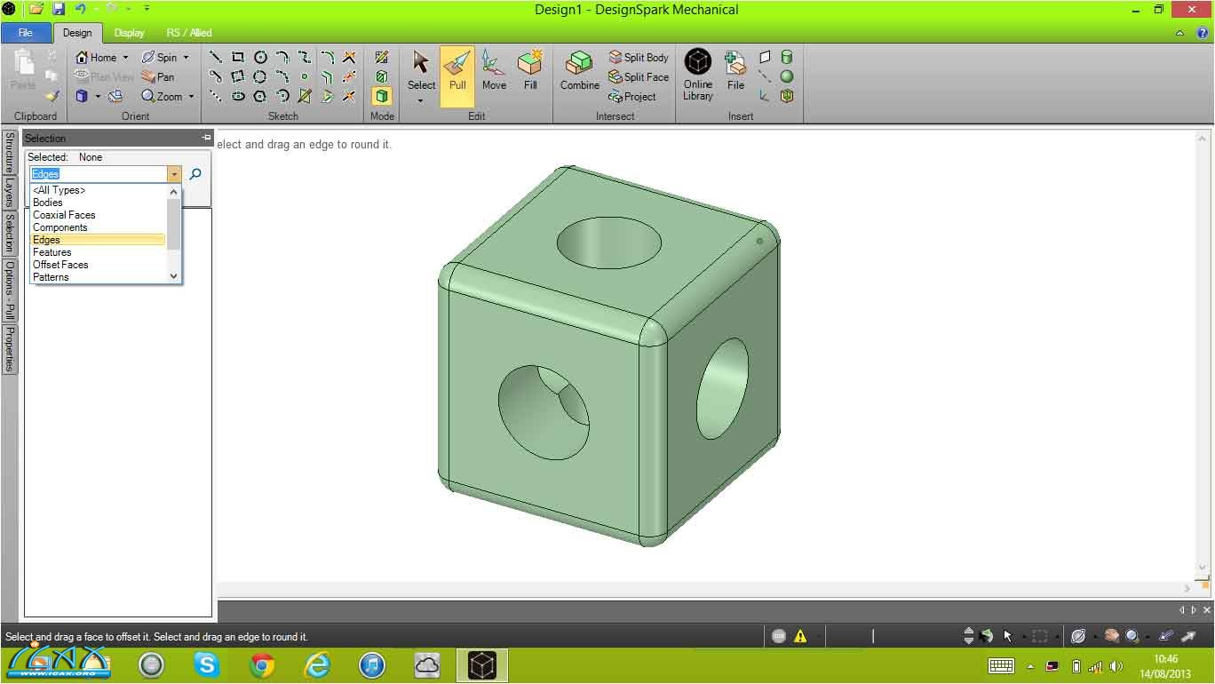Click the Pan tool in Orient group

click(158, 77)
